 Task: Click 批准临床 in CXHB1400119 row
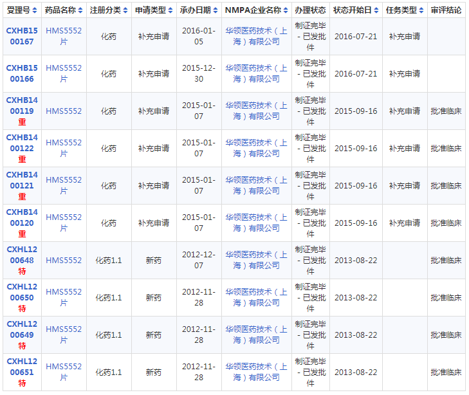(446, 111)
